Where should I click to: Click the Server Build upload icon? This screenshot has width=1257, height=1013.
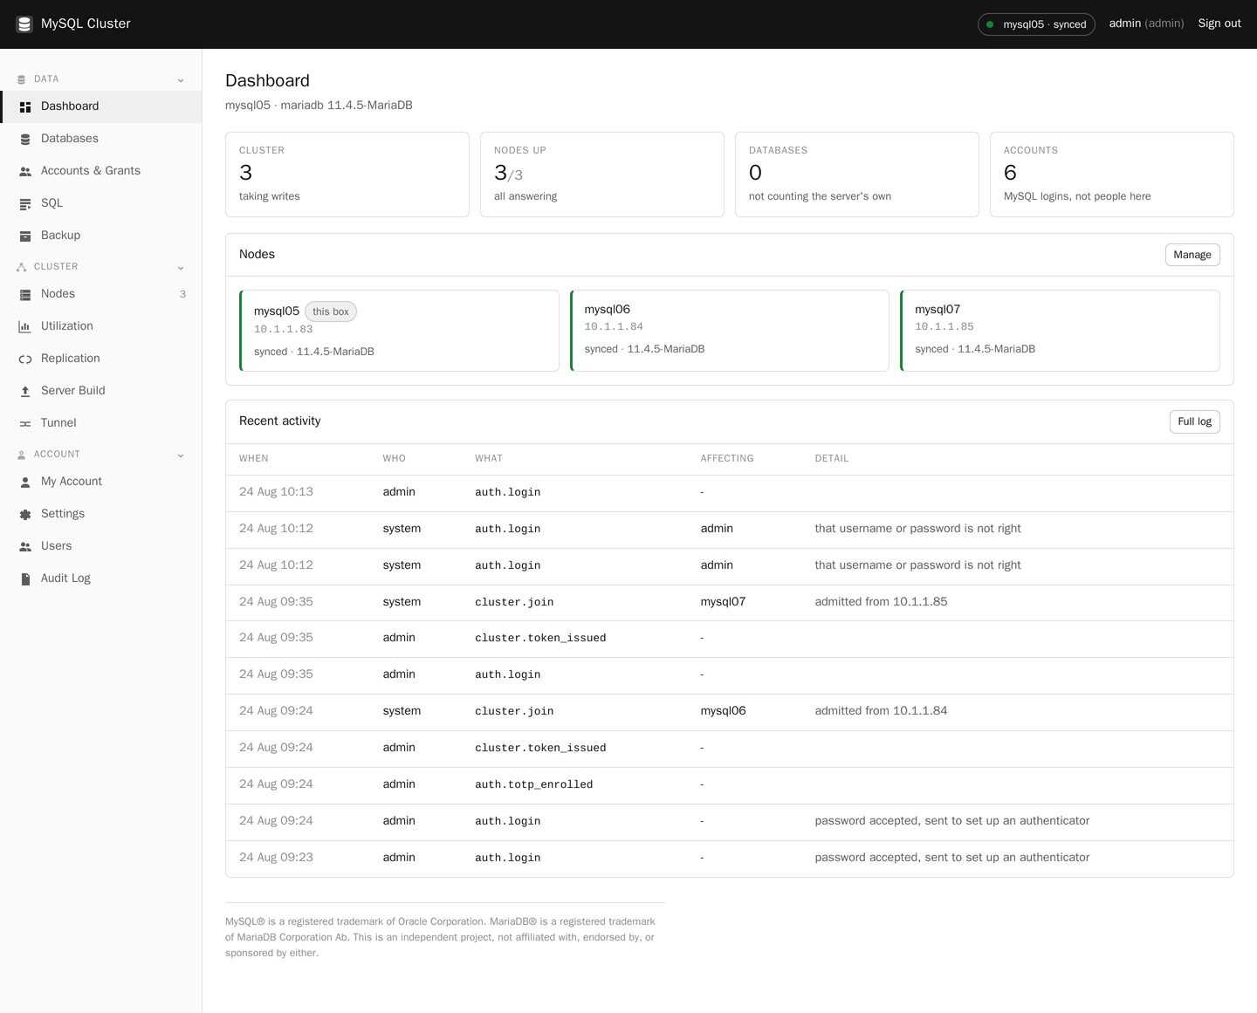pyautogui.click(x=25, y=391)
